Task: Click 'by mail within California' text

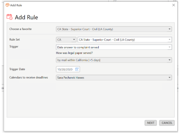Action: pos(73,60)
